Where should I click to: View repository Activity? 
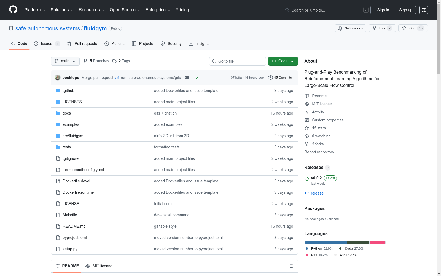[314, 112]
